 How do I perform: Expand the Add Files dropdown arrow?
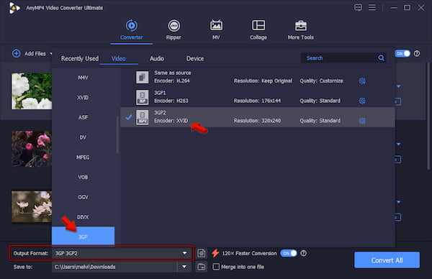click(x=50, y=54)
